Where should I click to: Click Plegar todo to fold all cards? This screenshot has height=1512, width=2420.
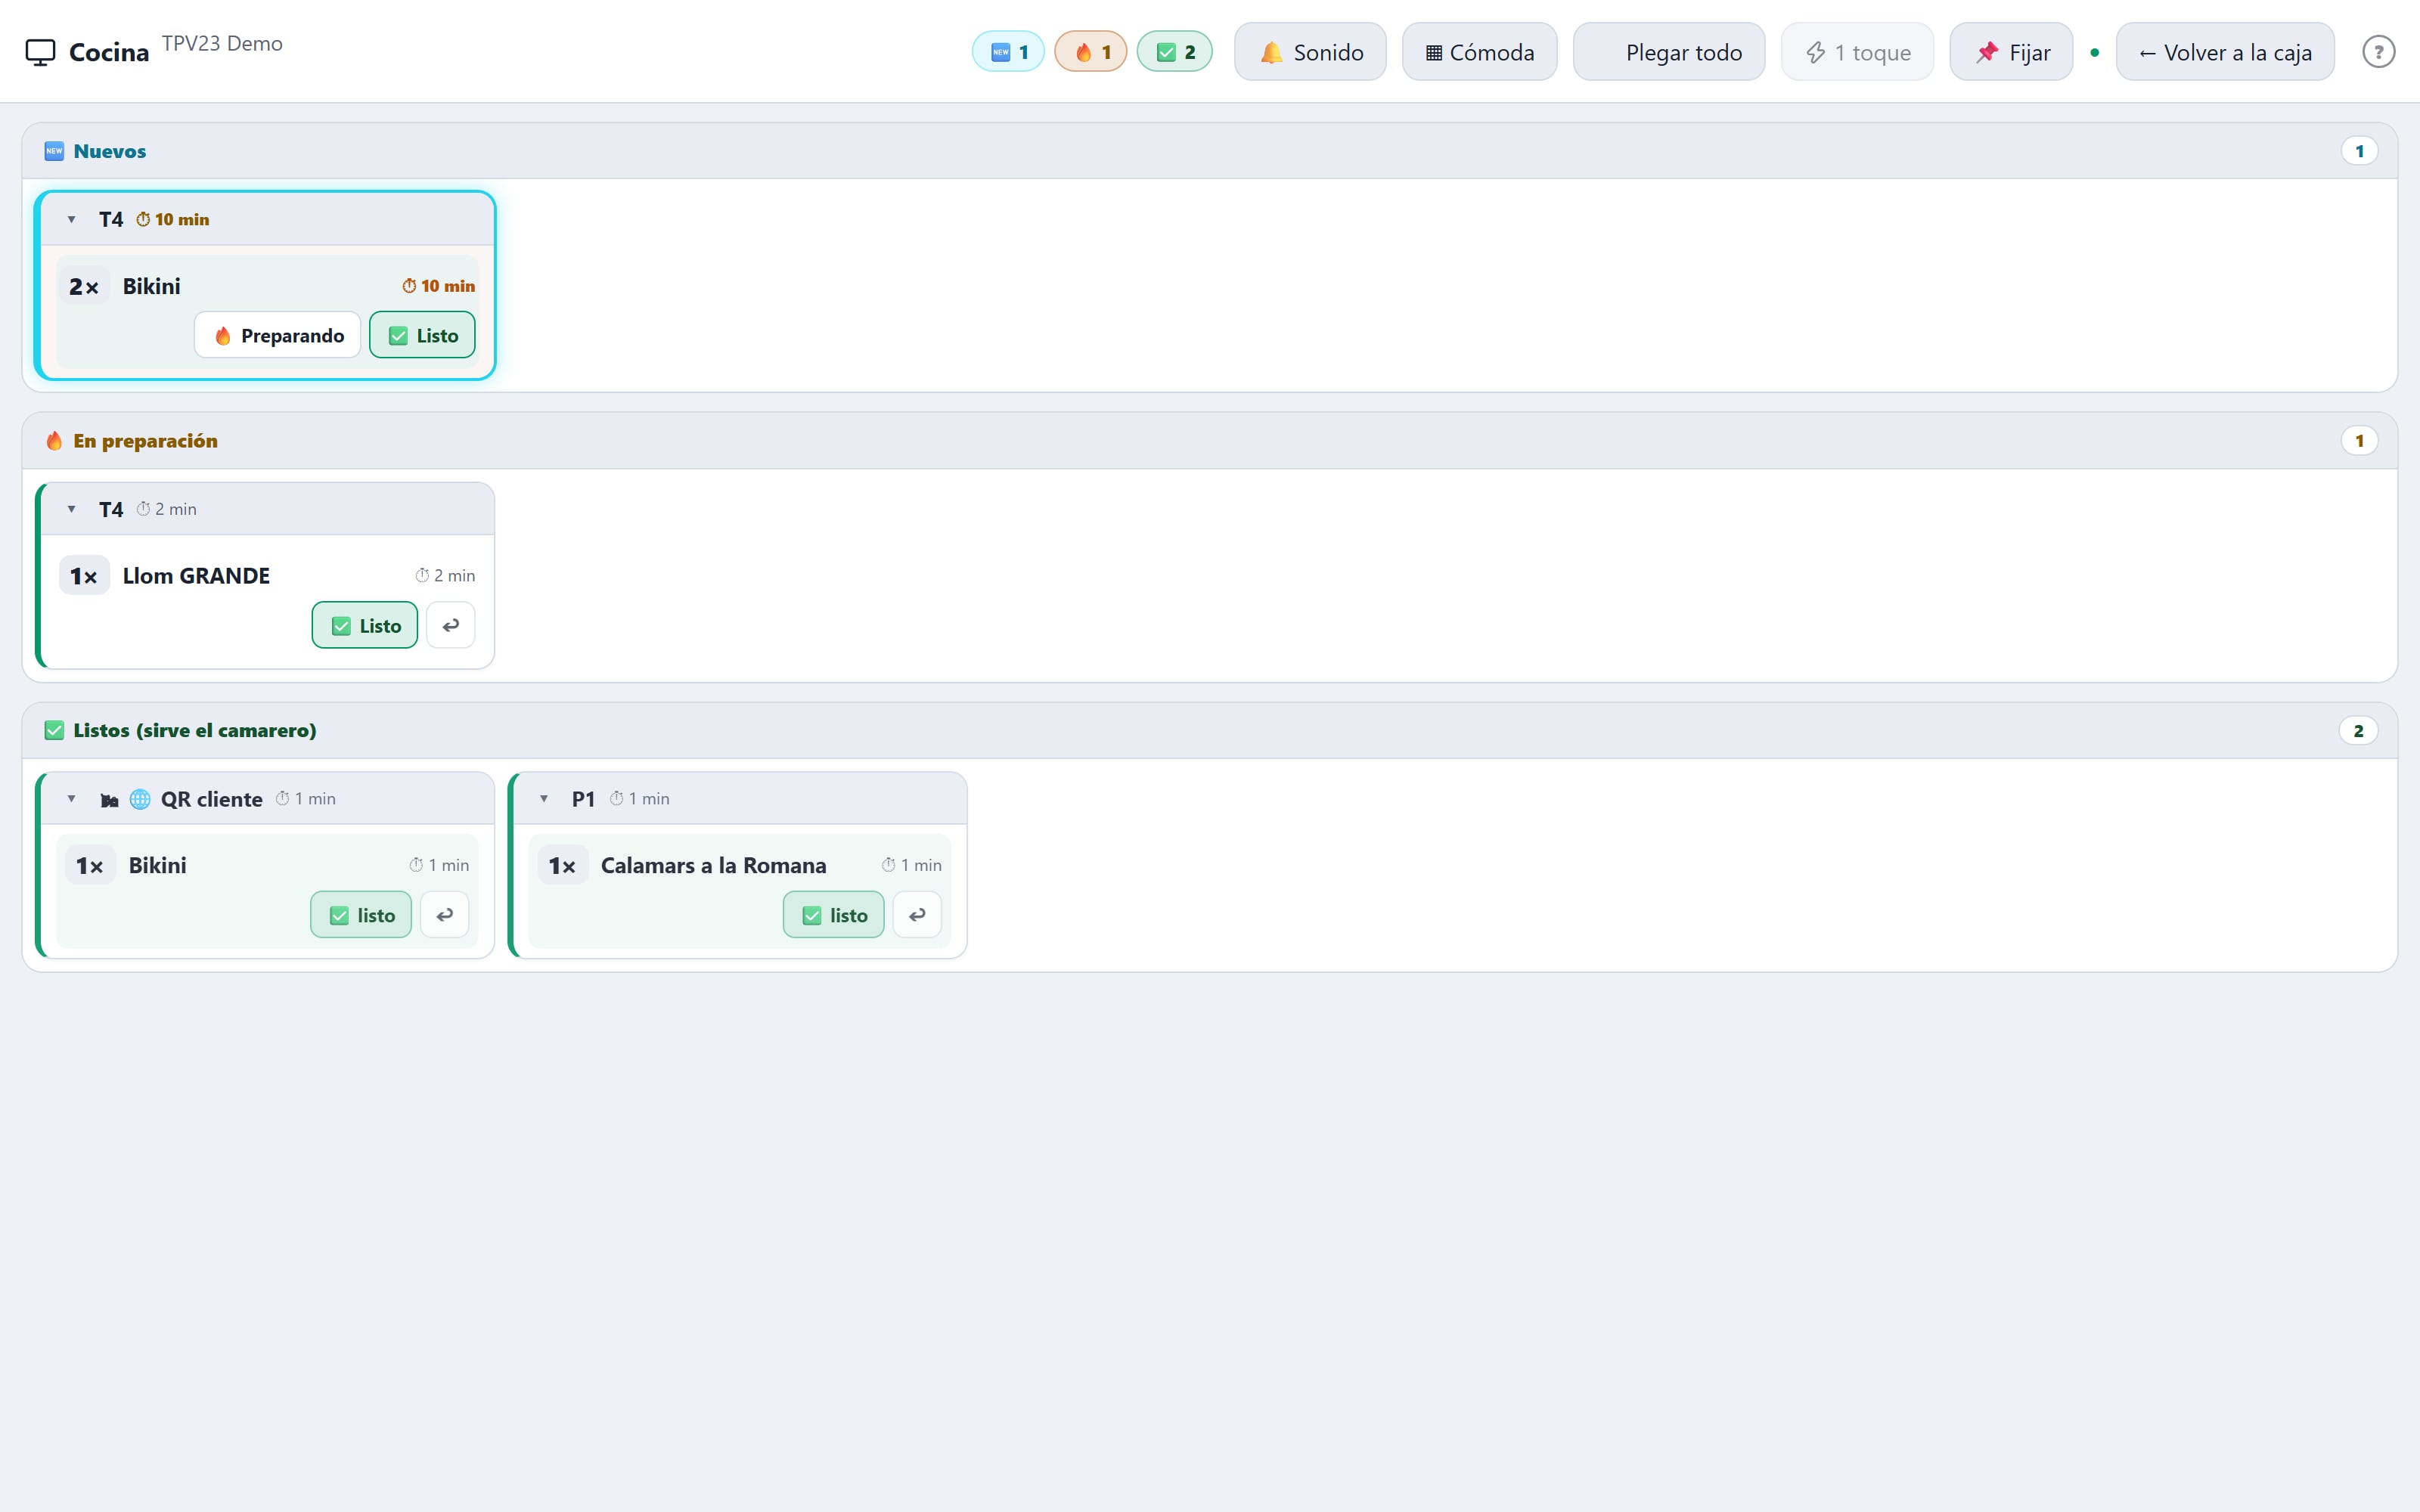[x=1669, y=52]
